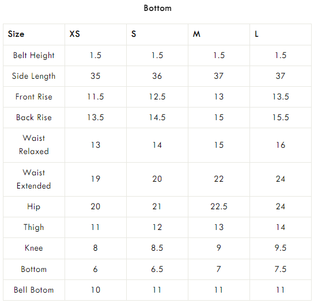Select Side Length value 35 for XS

coord(95,76)
